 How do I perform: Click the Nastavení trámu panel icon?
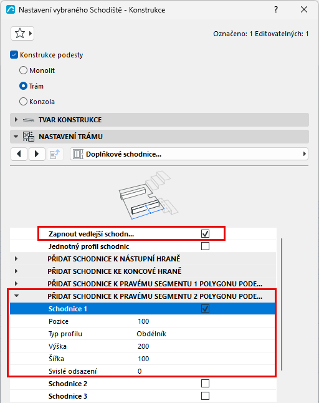(x=28, y=137)
